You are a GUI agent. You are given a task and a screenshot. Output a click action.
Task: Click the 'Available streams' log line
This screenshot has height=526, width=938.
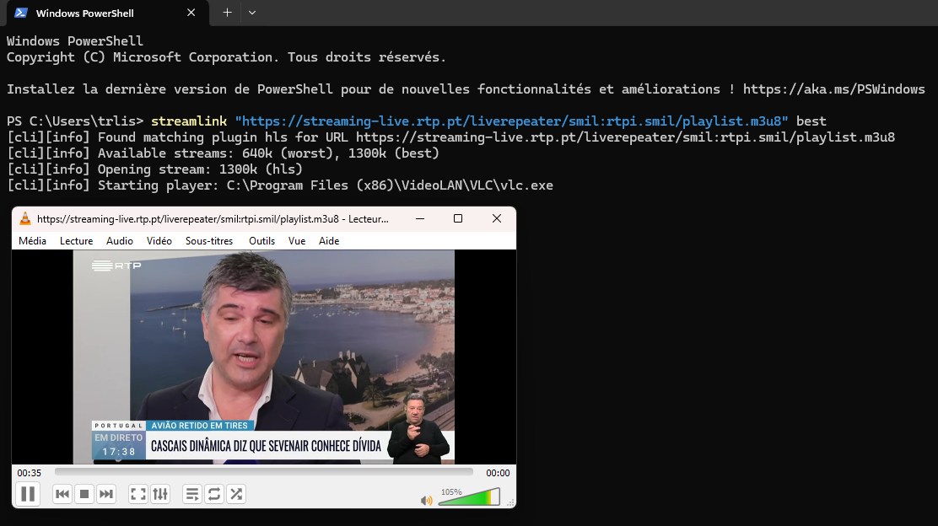point(224,153)
